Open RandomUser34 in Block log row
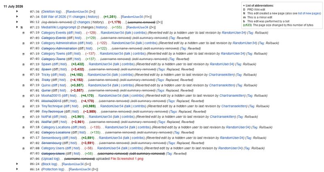 [x=73, y=164]
